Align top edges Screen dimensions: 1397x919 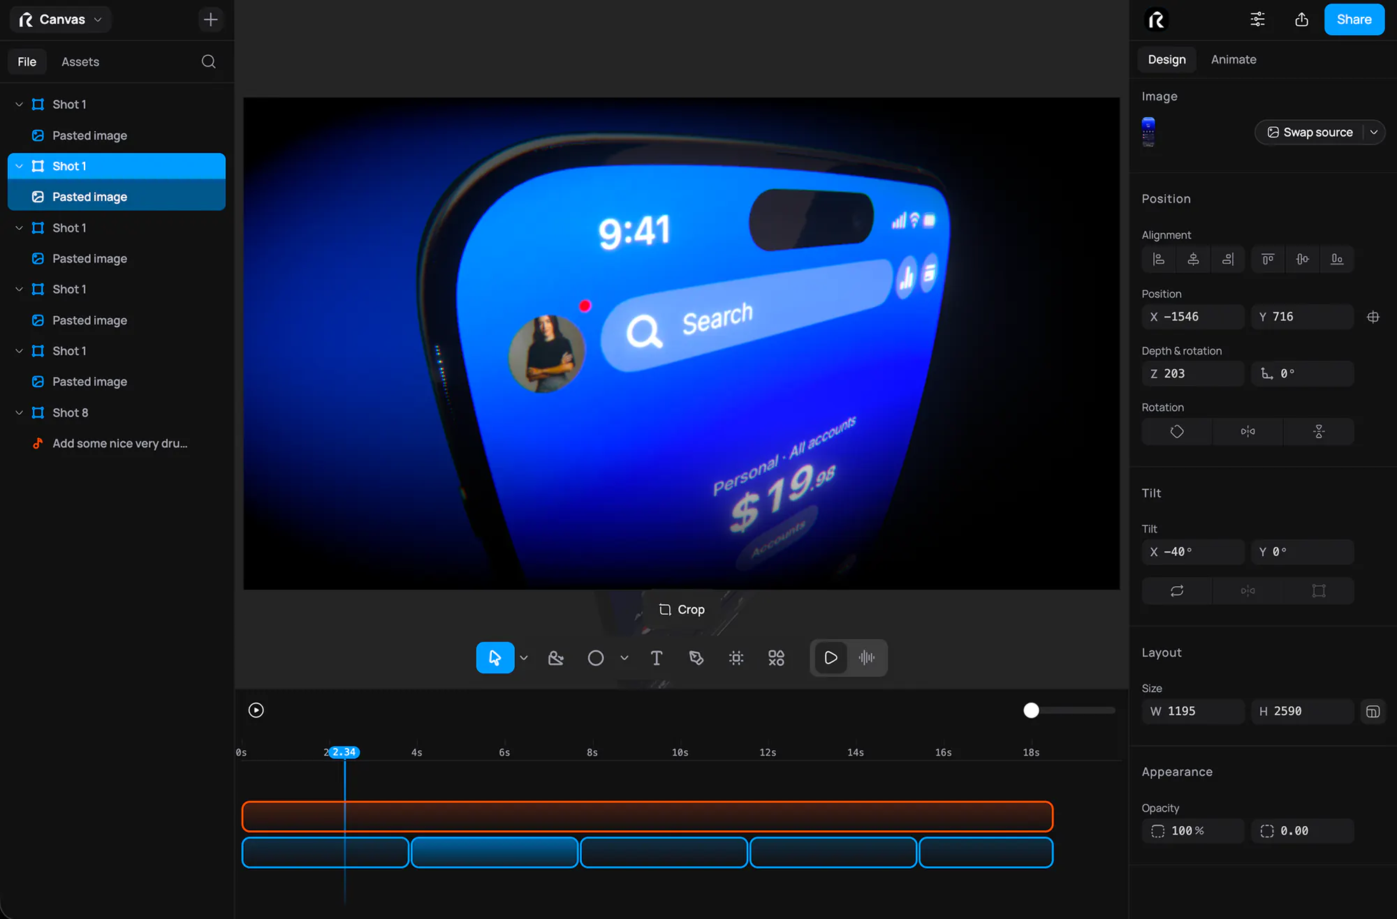[x=1268, y=260]
